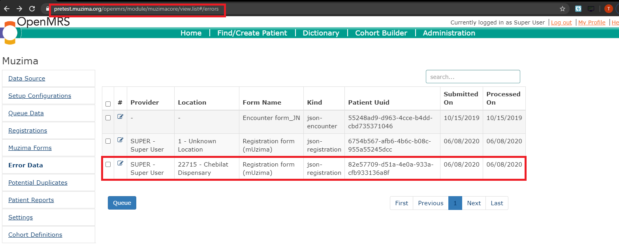
Task: Open Settings in the sidebar
Action: pos(21,217)
